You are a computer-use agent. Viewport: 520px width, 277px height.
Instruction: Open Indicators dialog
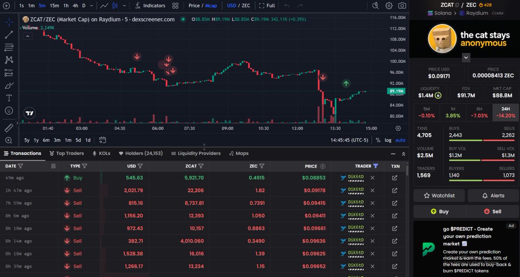tap(150, 6)
